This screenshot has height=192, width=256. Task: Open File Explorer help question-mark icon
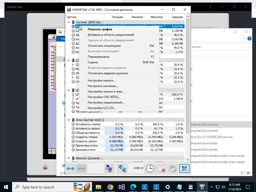pos(249,38)
